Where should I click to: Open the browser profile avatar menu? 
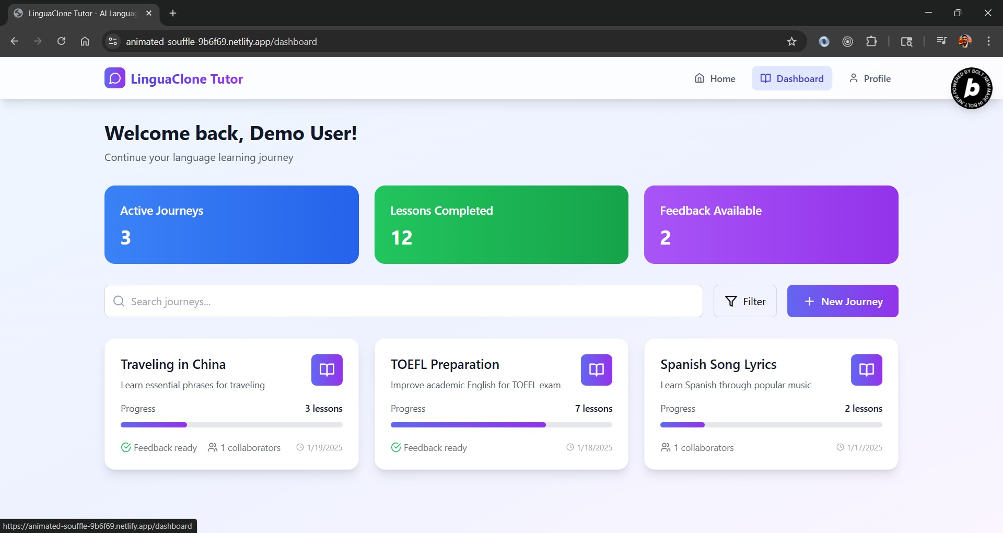click(965, 41)
